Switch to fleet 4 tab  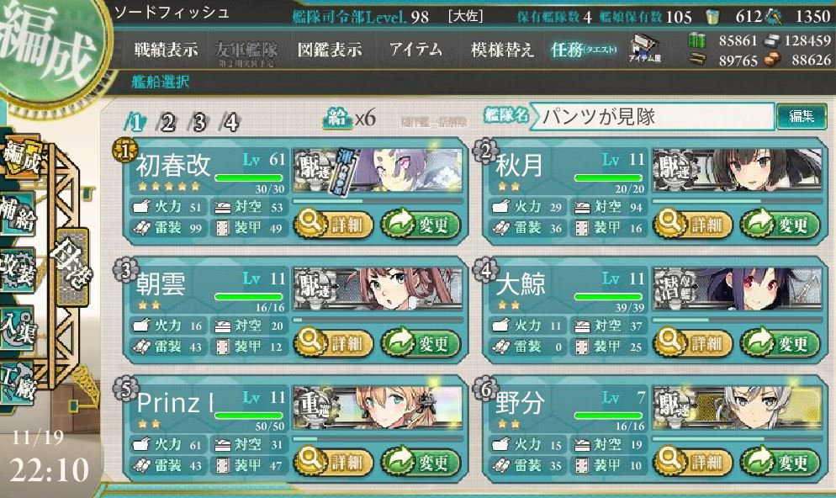pyautogui.click(x=230, y=123)
